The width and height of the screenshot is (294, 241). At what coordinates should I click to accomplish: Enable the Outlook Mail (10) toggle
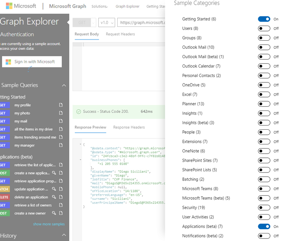264,47
